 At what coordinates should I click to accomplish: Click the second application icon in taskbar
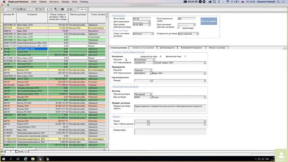tap(48, 159)
